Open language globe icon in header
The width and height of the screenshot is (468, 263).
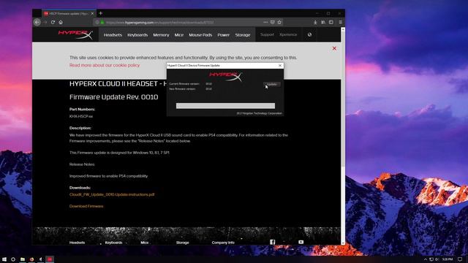coord(310,34)
